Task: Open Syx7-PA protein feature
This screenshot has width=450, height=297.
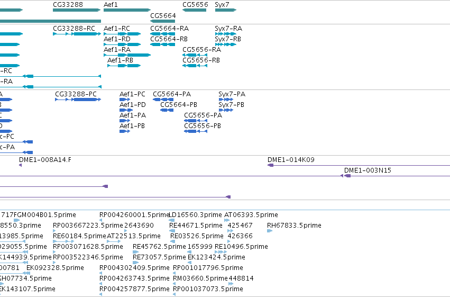Action: point(226,100)
